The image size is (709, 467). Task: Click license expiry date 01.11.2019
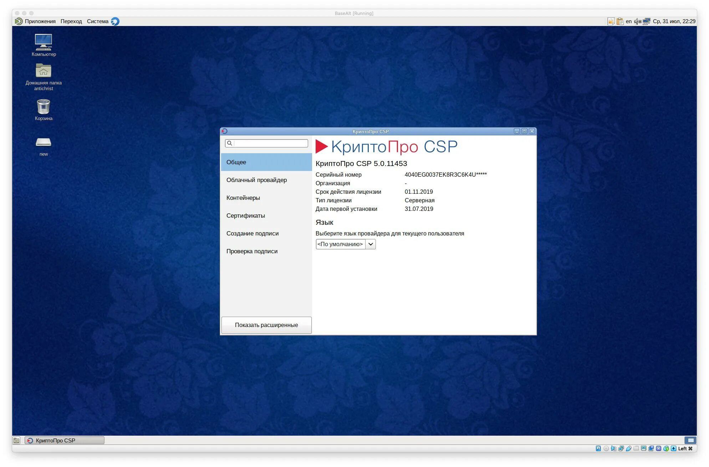(x=419, y=192)
